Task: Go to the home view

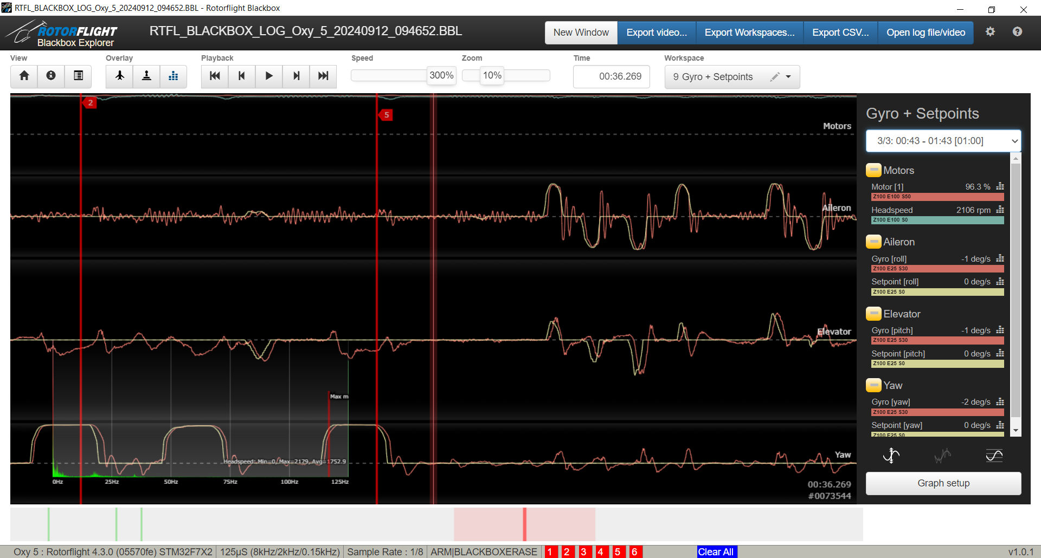Action: point(24,76)
